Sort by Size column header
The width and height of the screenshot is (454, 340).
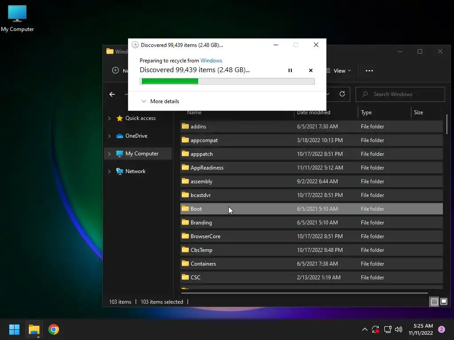click(419, 112)
